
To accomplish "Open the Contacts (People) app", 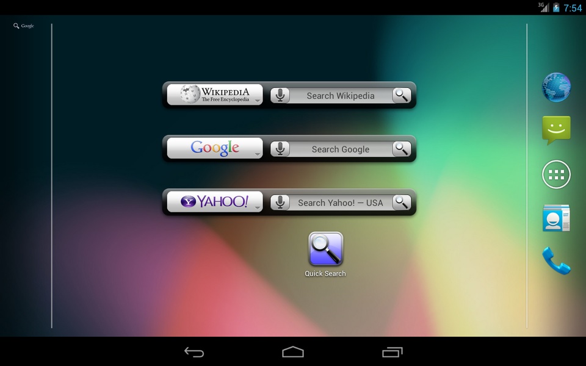I will 556,218.
